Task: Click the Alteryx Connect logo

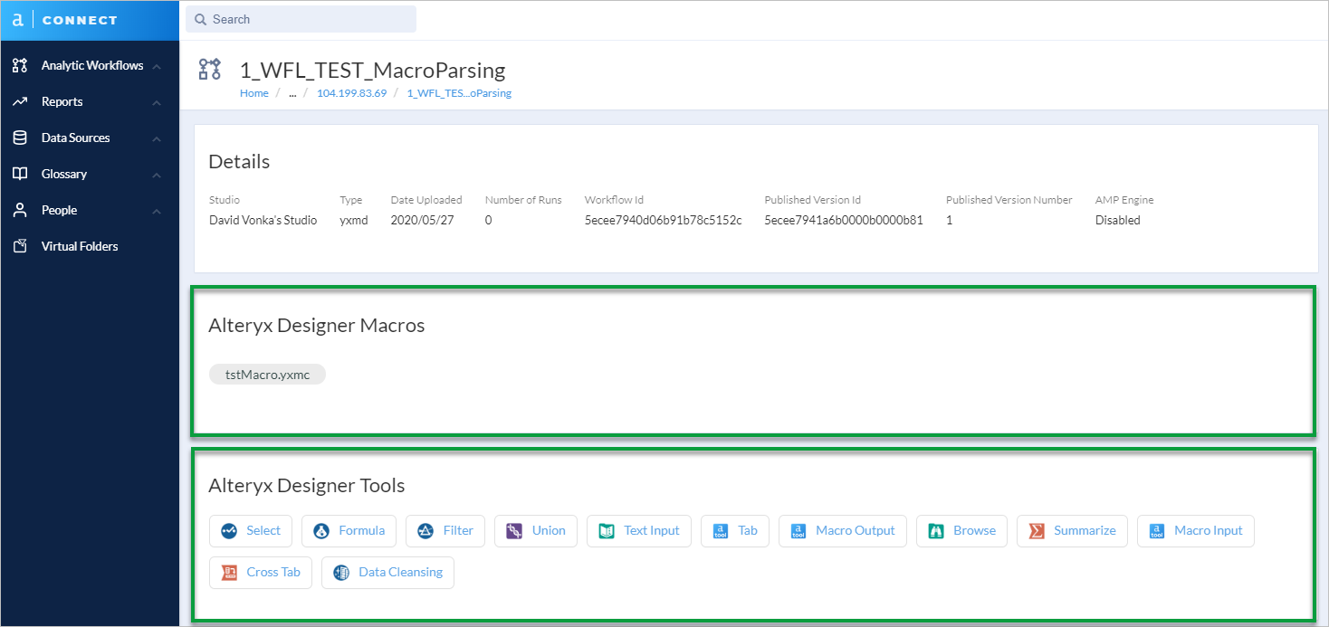Action: coord(63,19)
